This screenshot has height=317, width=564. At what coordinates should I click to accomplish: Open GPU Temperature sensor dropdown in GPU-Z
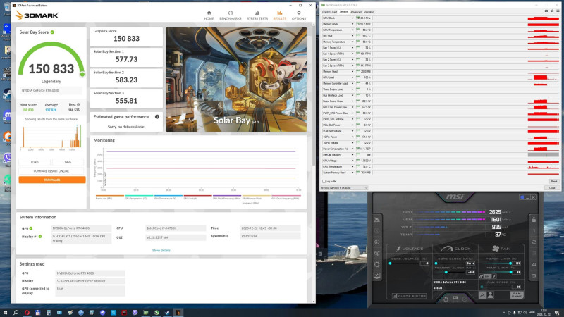click(x=352, y=30)
